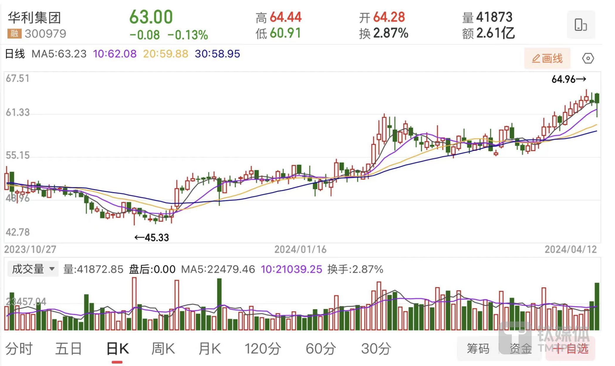Tap the landscape rotate screen icon
This screenshot has width=615, height=366.
[x=580, y=25]
